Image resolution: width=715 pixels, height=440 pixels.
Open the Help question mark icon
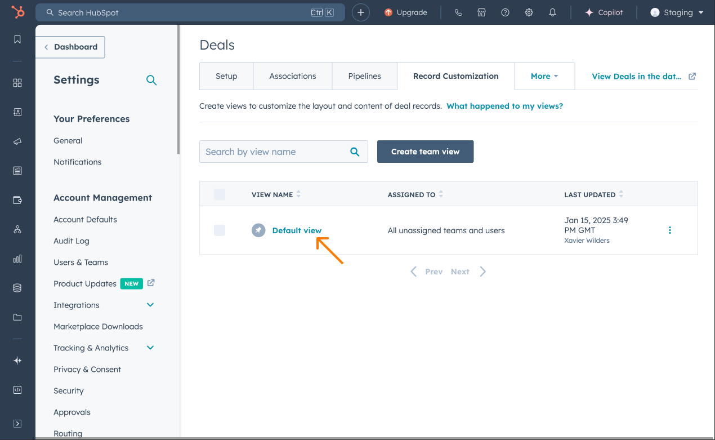(505, 12)
